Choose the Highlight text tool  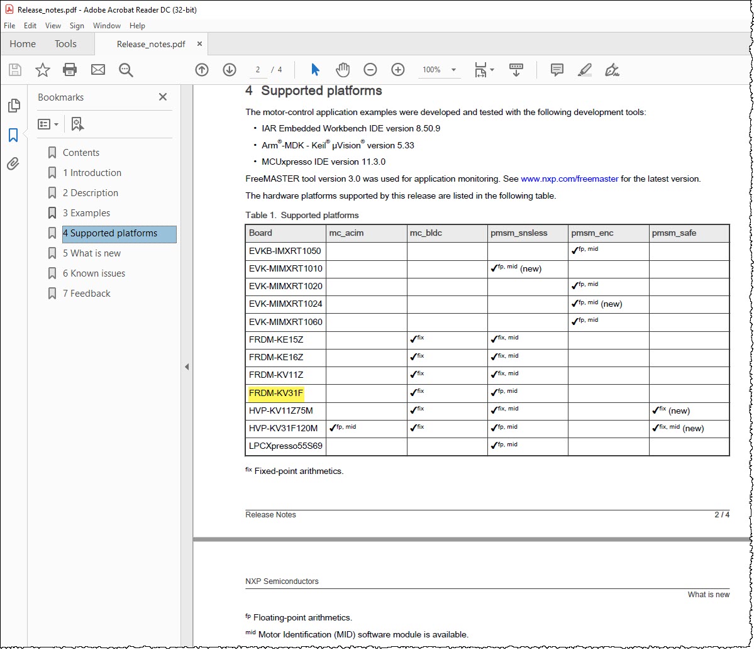(585, 70)
